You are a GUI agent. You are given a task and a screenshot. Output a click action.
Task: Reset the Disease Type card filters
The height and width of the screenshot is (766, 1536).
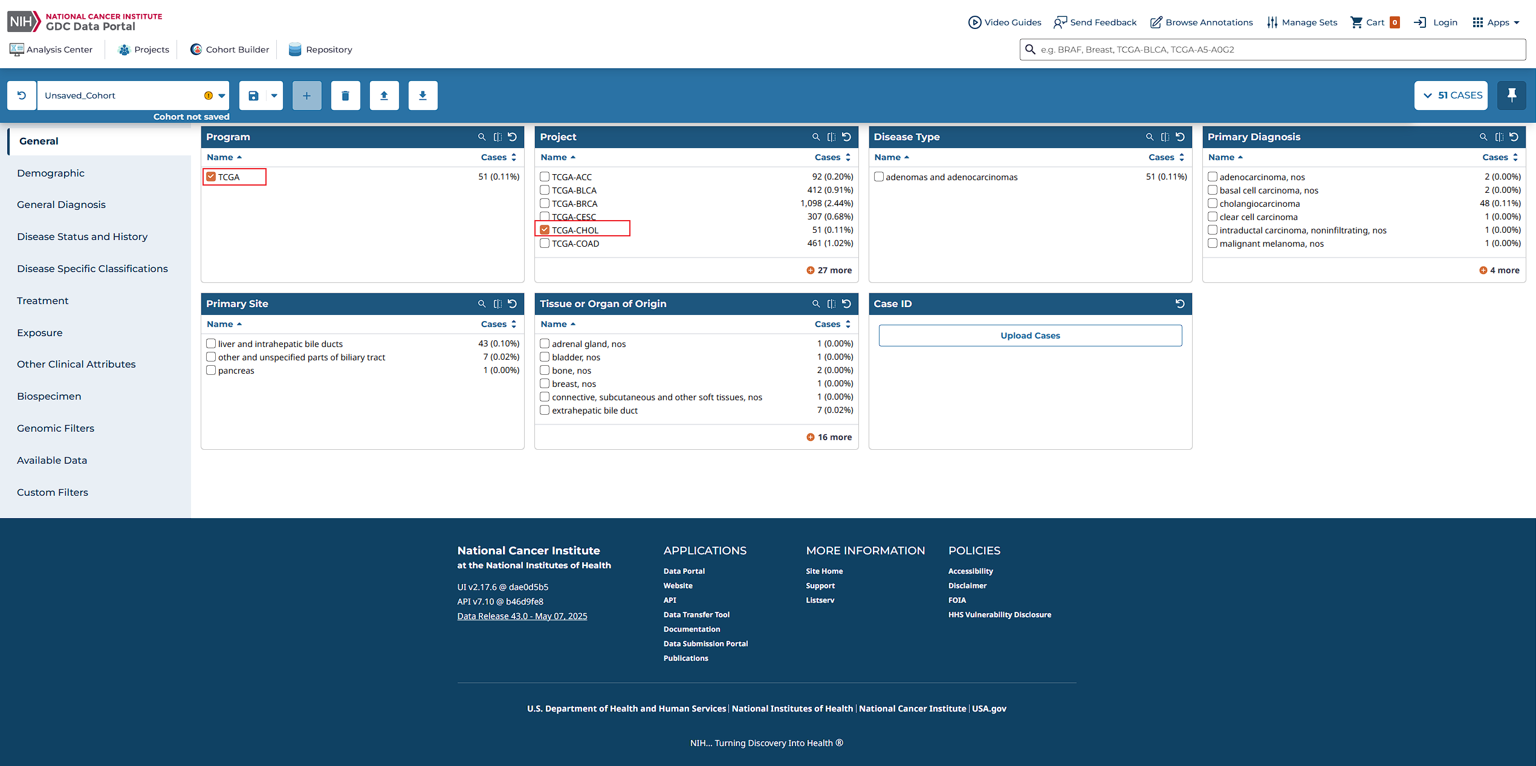pos(1181,137)
